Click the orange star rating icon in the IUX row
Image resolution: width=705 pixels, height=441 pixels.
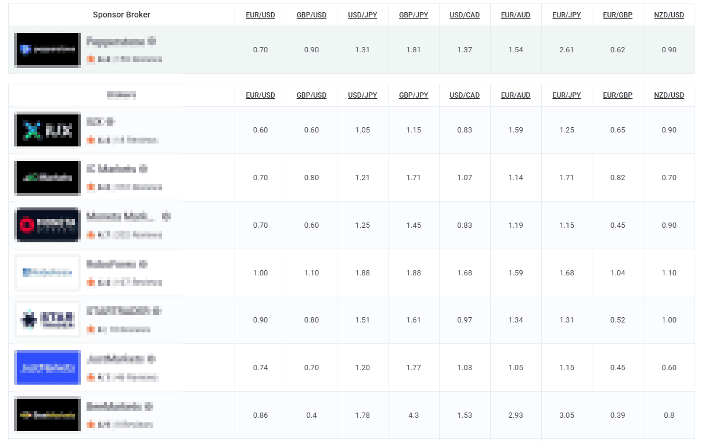(91, 140)
